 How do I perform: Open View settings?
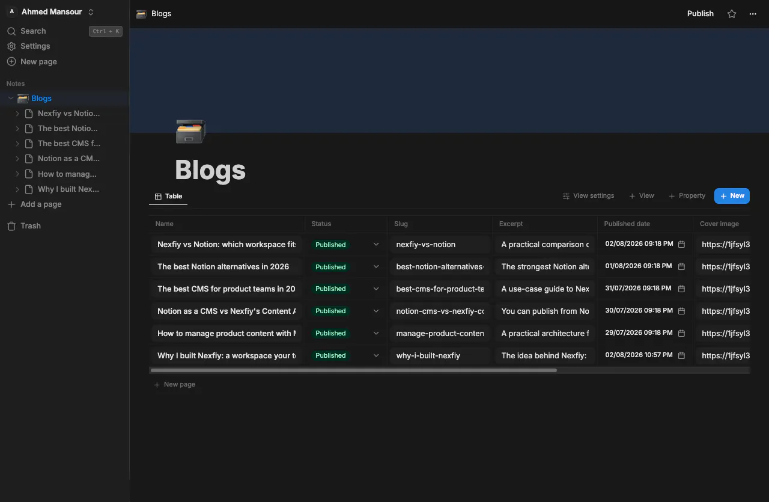pos(588,196)
